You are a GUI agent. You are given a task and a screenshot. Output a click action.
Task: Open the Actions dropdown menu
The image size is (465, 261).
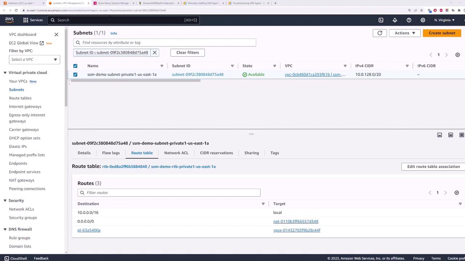[405, 33]
